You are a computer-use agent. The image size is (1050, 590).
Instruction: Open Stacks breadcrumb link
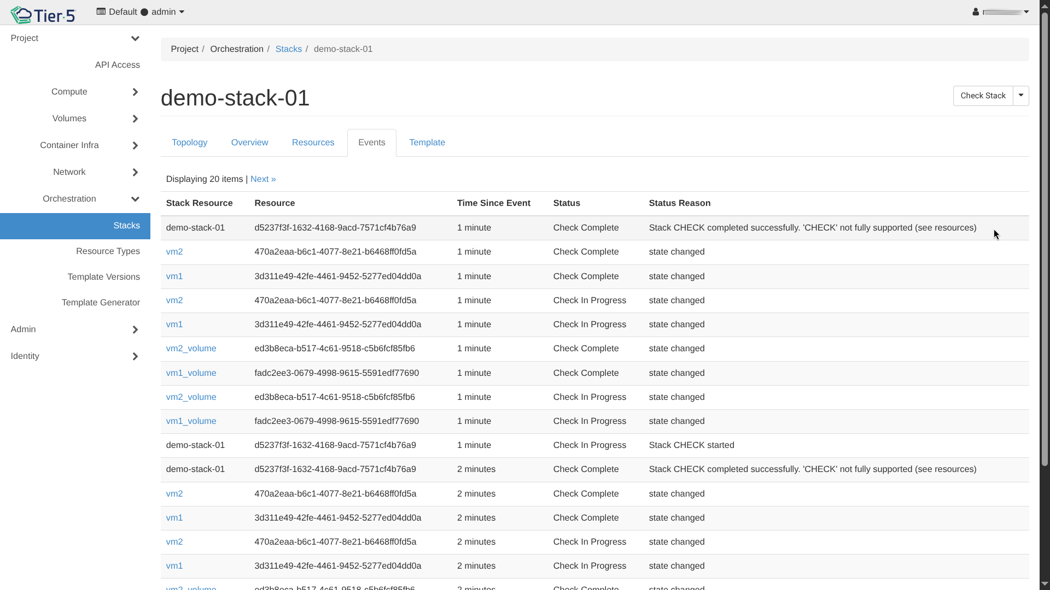click(x=288, y=49)
